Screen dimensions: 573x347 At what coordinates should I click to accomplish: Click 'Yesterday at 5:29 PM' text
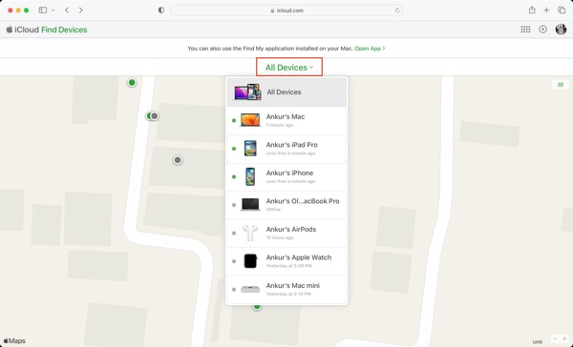pos(288,266)
